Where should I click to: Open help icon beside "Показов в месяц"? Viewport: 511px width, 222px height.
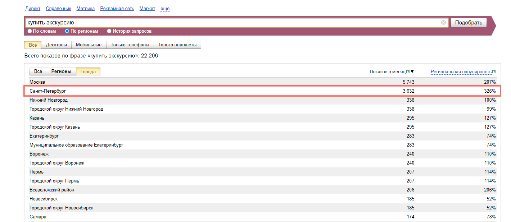(408, 71)
